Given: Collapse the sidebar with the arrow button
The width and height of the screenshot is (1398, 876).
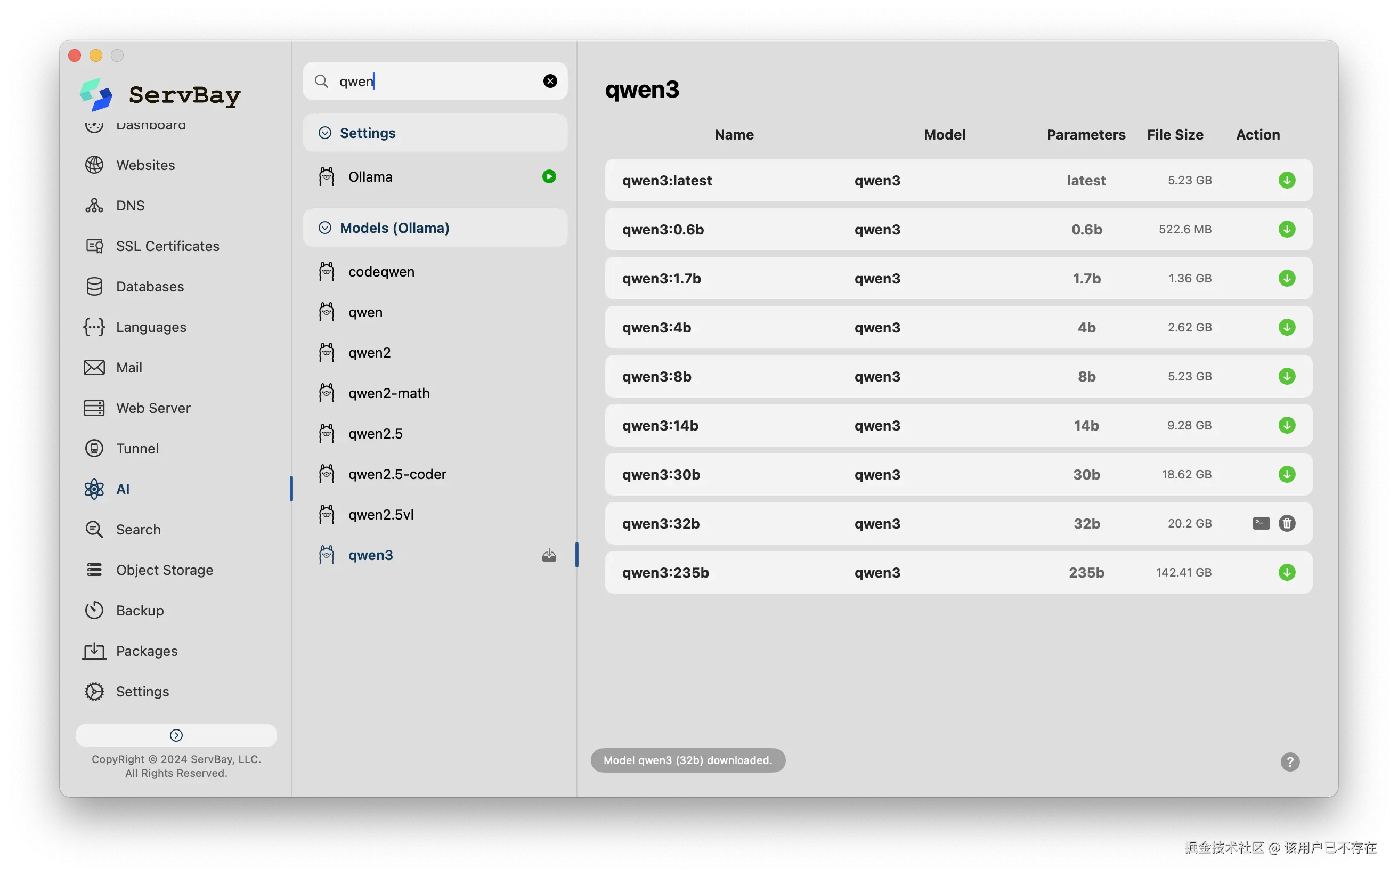Looking at the screenshot, I should (176, 735).
